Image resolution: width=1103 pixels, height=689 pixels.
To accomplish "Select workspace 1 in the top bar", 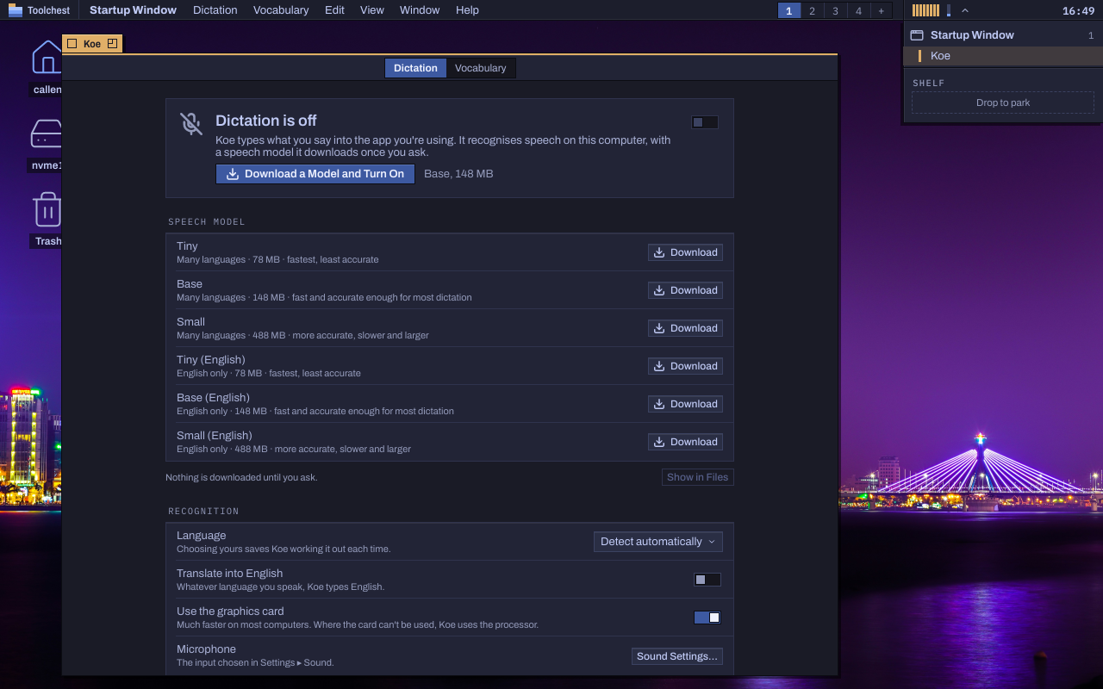I will pyautogui.click(x=788, y=10).
